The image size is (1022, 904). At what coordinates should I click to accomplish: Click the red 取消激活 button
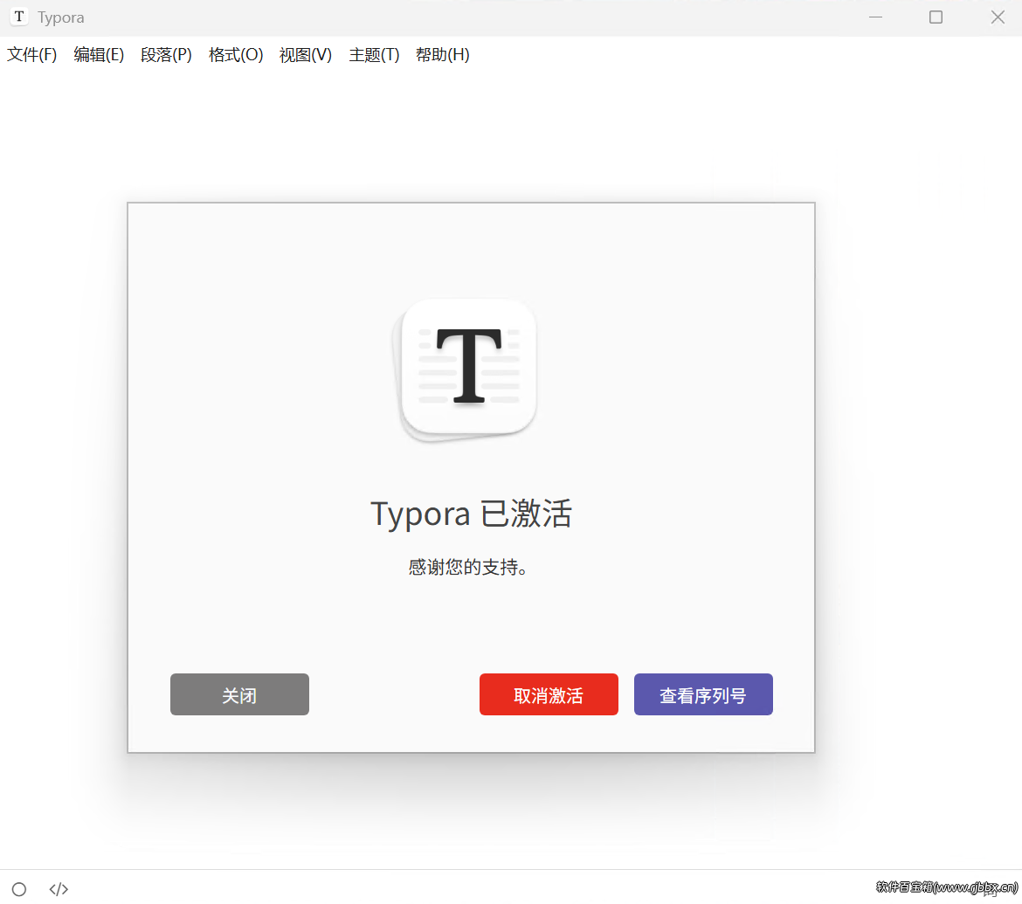pos(549,694)
